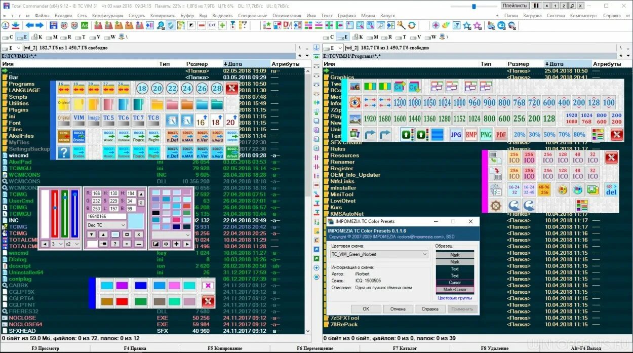Open right panel drive selector dropdown
This screenshot has width=633, height=353.
[332, 48]
